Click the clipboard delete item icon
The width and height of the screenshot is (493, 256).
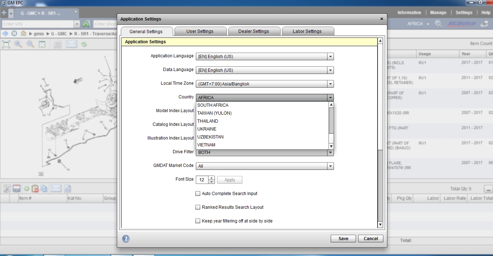pos(35,189)
